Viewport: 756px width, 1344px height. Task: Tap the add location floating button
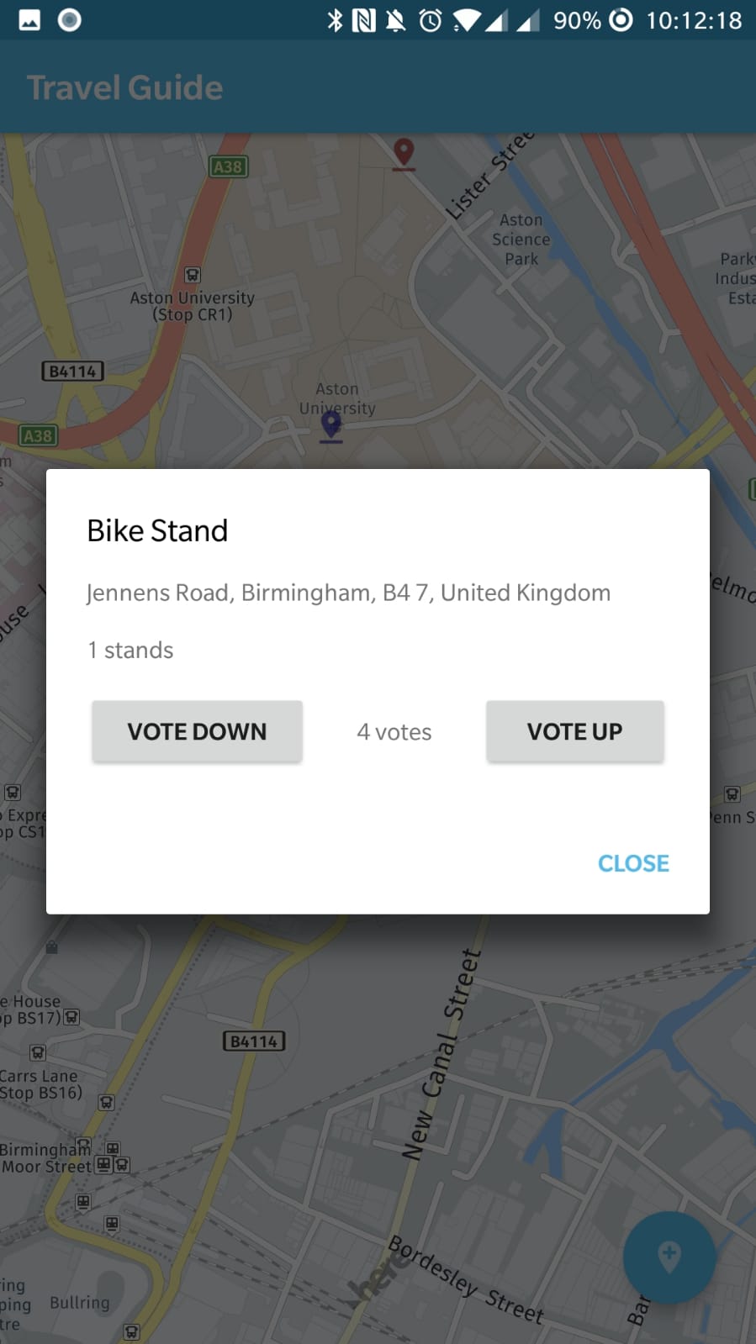pyautogui.click(x=669, y=1257)
